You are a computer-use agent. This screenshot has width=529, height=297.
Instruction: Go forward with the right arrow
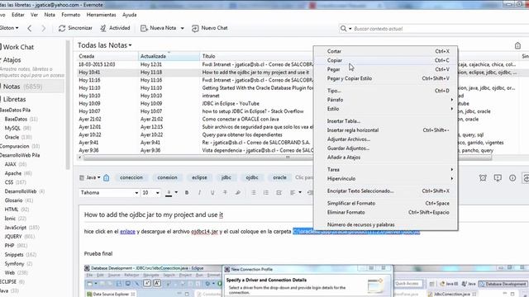click(43, 28)
